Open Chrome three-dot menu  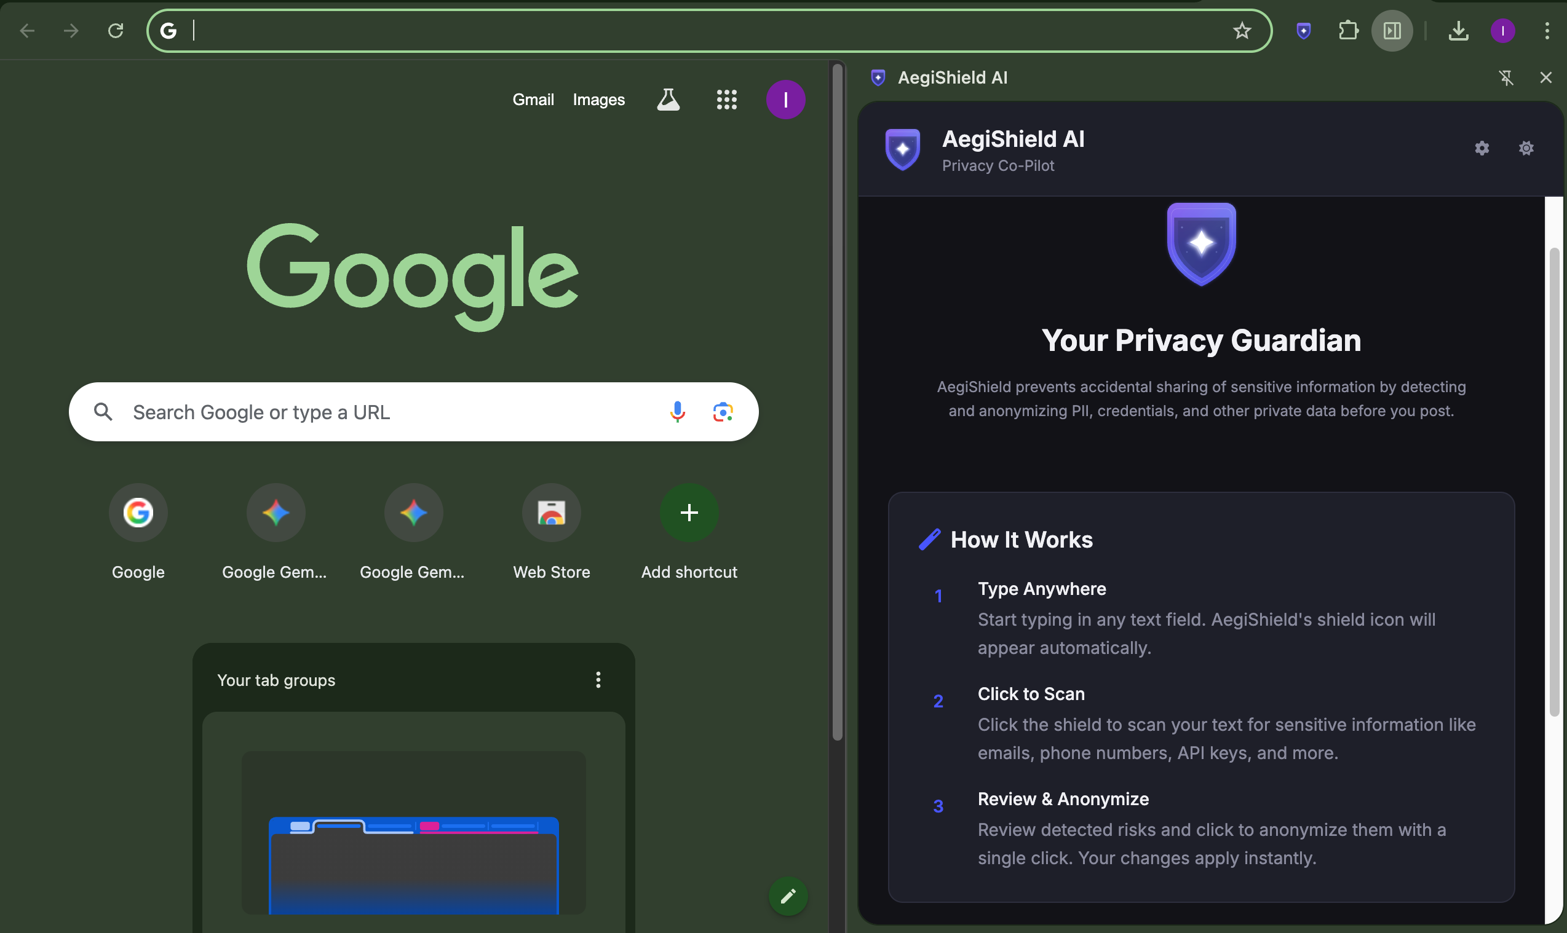click(1547, 30)
